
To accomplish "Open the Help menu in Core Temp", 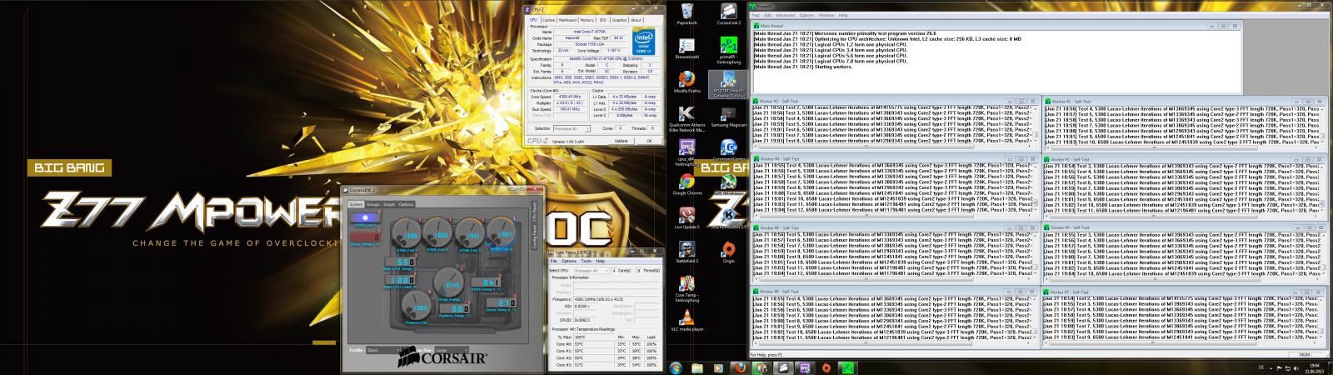I will pyautogui.click(x=600, y=261).
